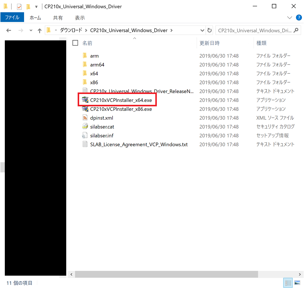Toggle the select-all checkbox beside 名前
Screen dimensions: 304x288
coord(75,43)
